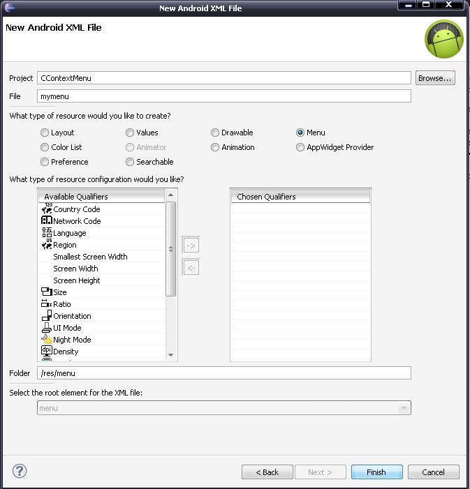This screenshot has width=470, height=489.
Task: Minimize the New Android XML File window
Action: coord(408,5)
